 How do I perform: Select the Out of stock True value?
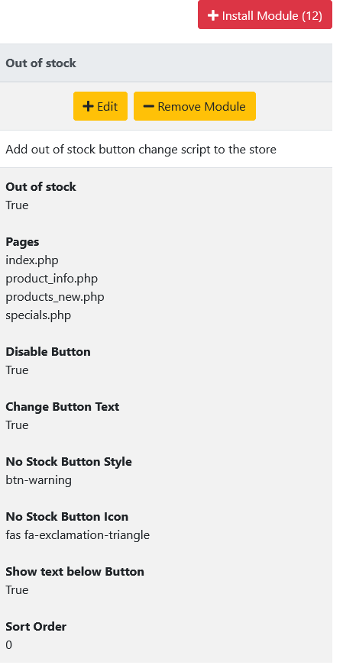[17, 205]
